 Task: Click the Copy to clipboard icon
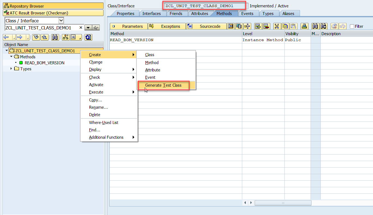pyautogui.click(x=285, y=26)
